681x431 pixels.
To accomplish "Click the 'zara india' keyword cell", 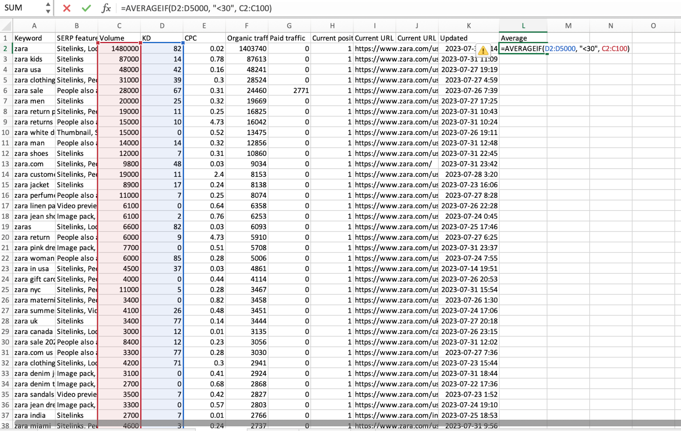I will click(34, 415).
